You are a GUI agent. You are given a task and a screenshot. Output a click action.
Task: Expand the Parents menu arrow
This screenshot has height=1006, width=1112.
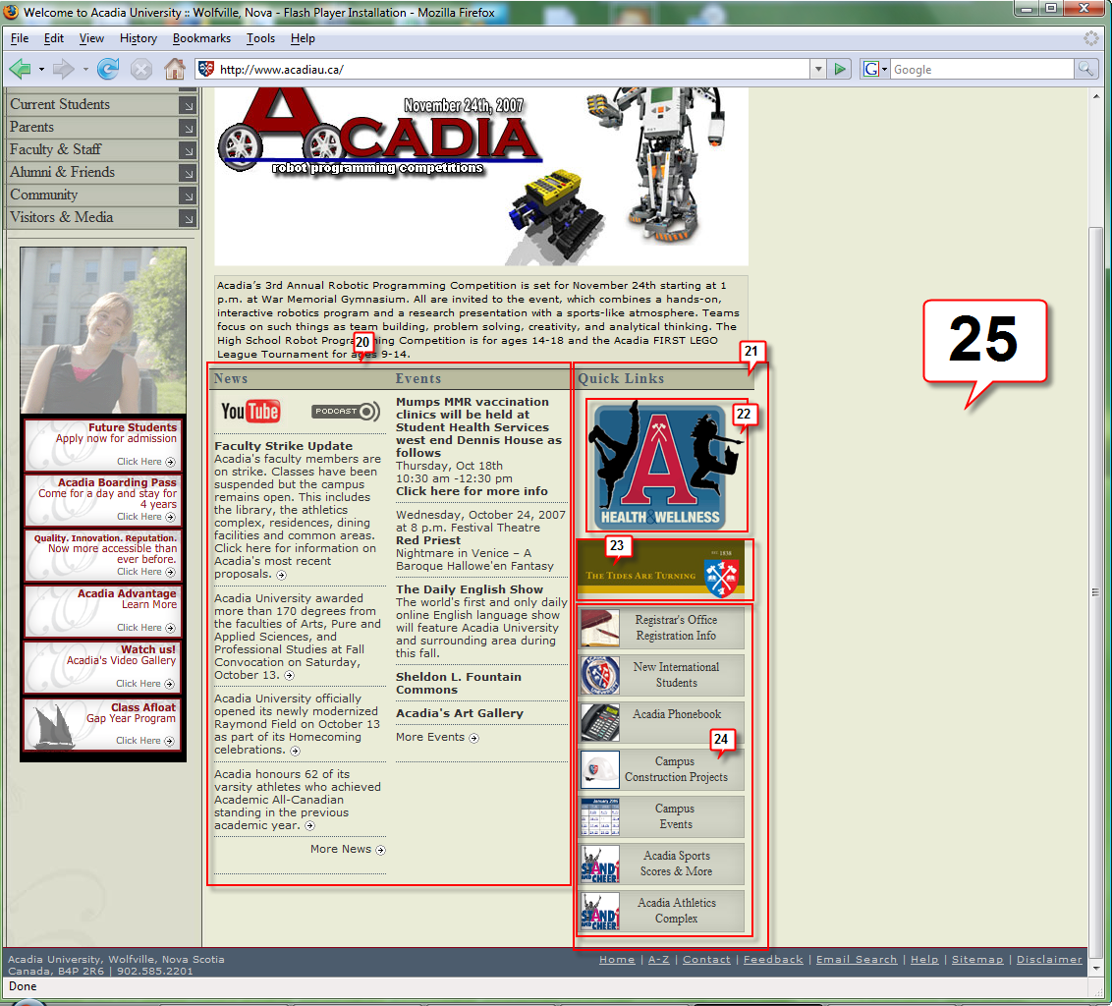[x=188, y=128]
